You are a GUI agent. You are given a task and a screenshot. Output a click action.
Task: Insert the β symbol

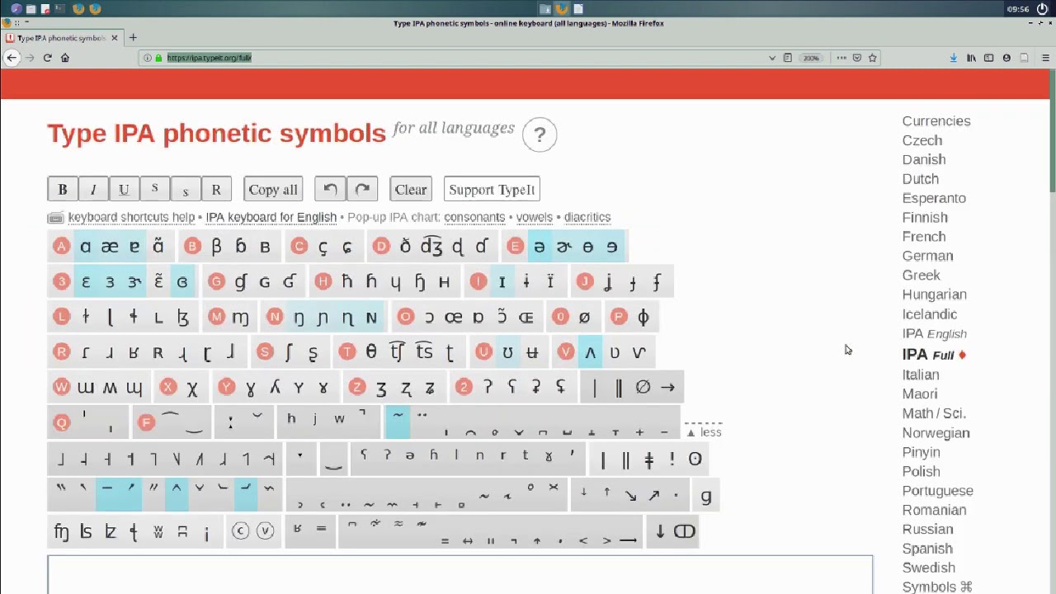pos(216,247)
